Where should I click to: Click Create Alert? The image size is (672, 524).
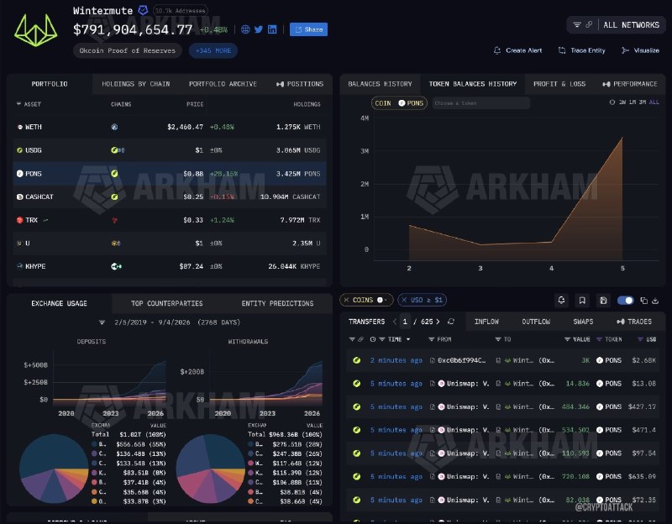[517, 50]
